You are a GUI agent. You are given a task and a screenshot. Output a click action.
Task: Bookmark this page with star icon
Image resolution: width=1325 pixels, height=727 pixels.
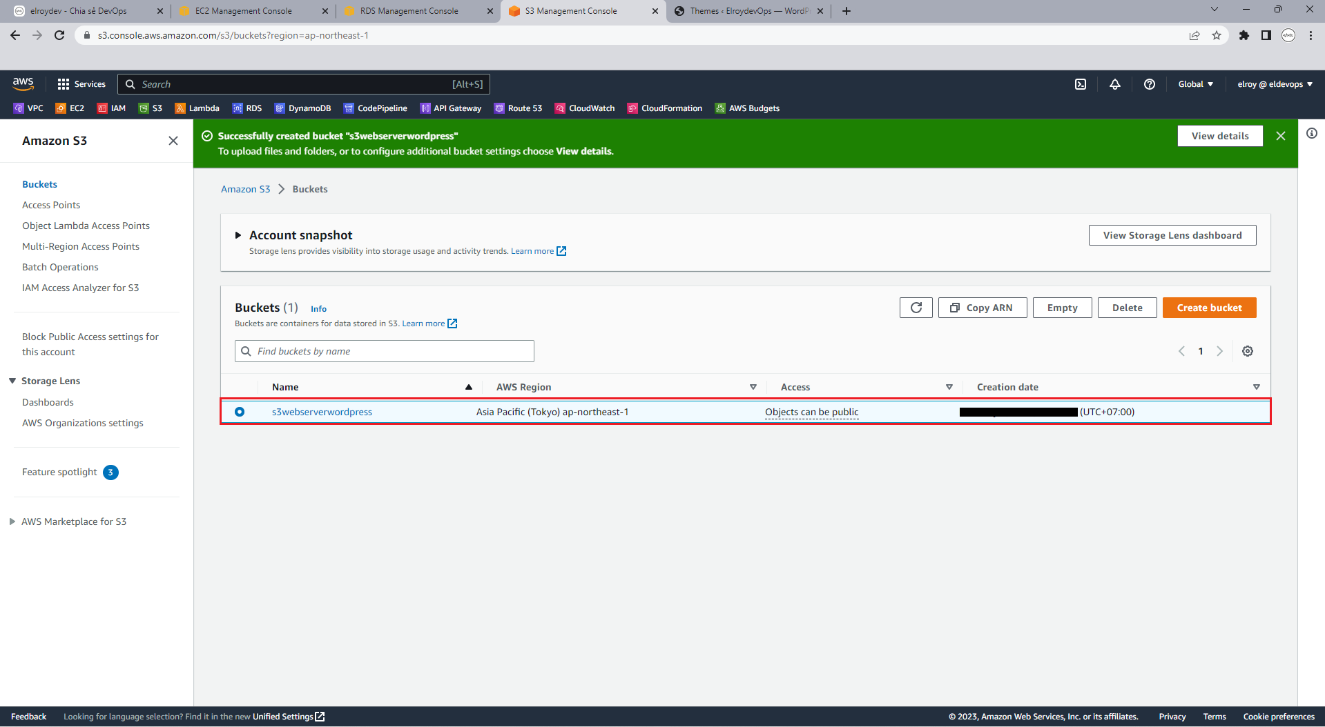point(1217,35)
